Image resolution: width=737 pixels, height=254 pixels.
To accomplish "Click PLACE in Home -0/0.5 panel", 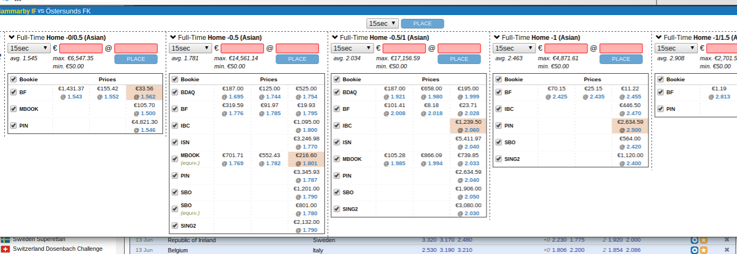I will tap(136, 59).
